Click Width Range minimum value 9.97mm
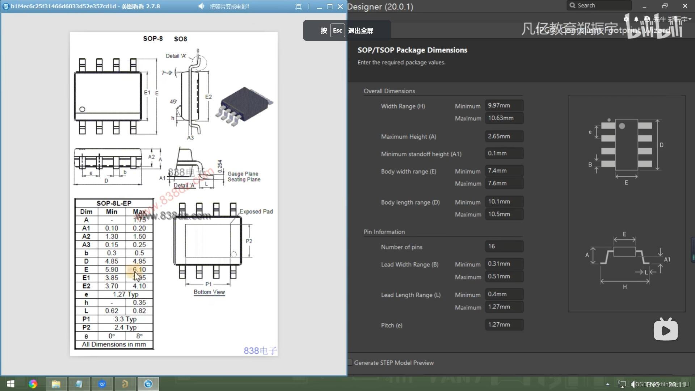 click(x=504, y=106)
